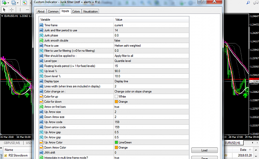This screenshot has width=259, height=159.
Task: Click the Down Arrow Color variable icon
Action: point(41,147)
